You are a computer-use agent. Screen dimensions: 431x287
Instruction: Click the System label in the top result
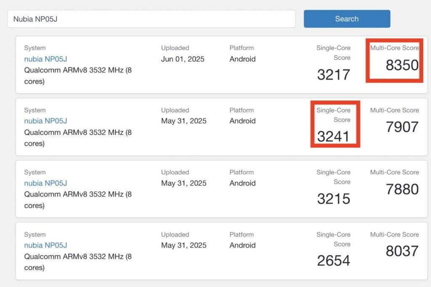pyautogui.click(x=35, y=48)
